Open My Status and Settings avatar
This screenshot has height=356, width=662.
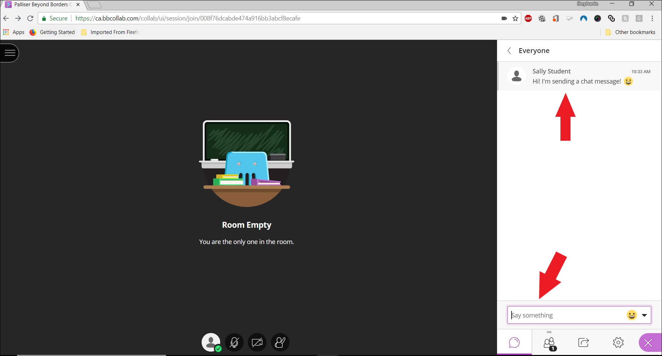(x=211, y=342)
